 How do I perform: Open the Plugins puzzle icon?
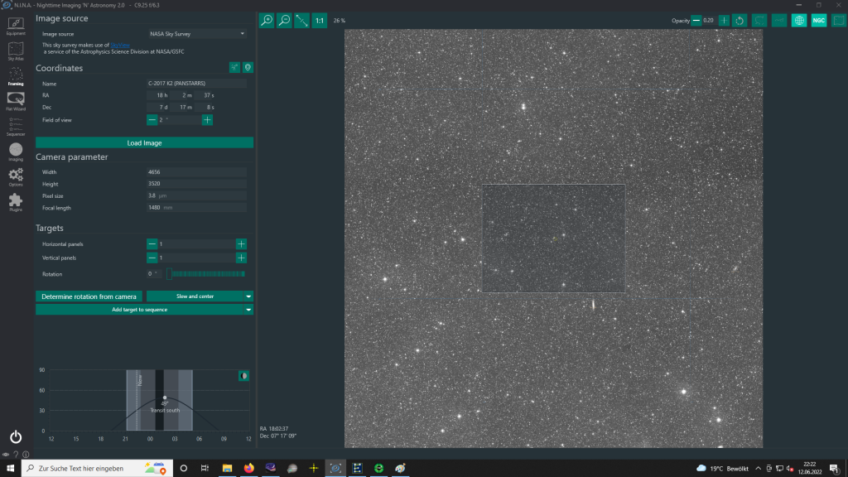(x=16, y=202)
